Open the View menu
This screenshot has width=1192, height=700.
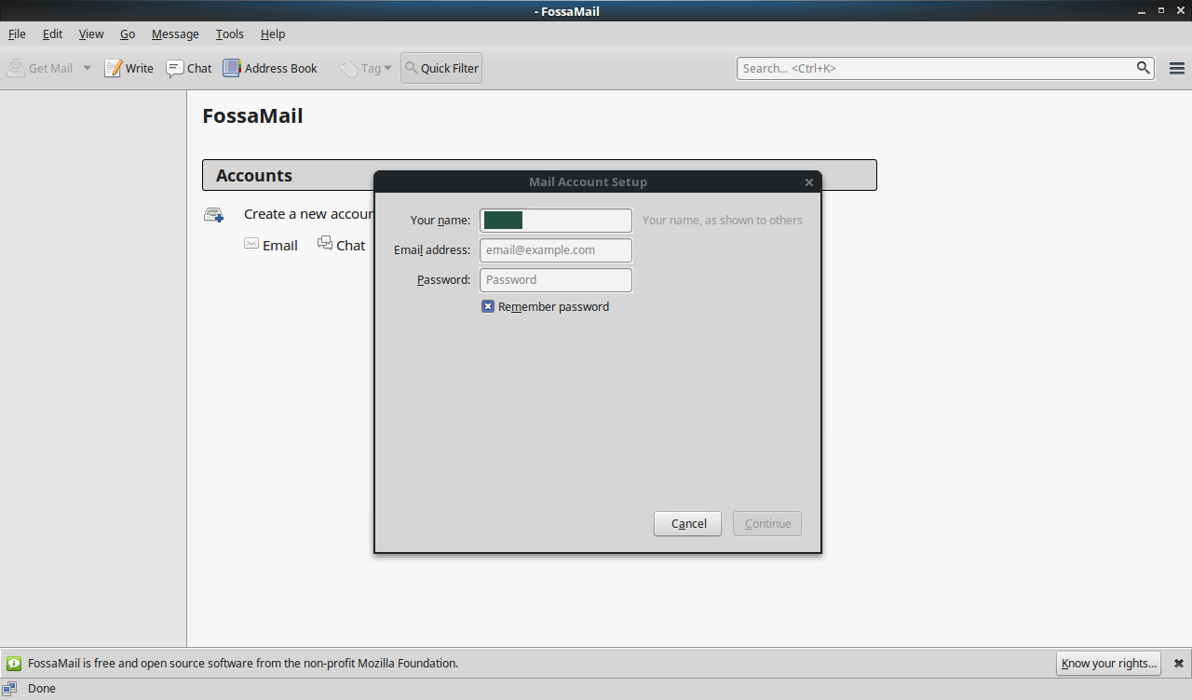[91, 34]
